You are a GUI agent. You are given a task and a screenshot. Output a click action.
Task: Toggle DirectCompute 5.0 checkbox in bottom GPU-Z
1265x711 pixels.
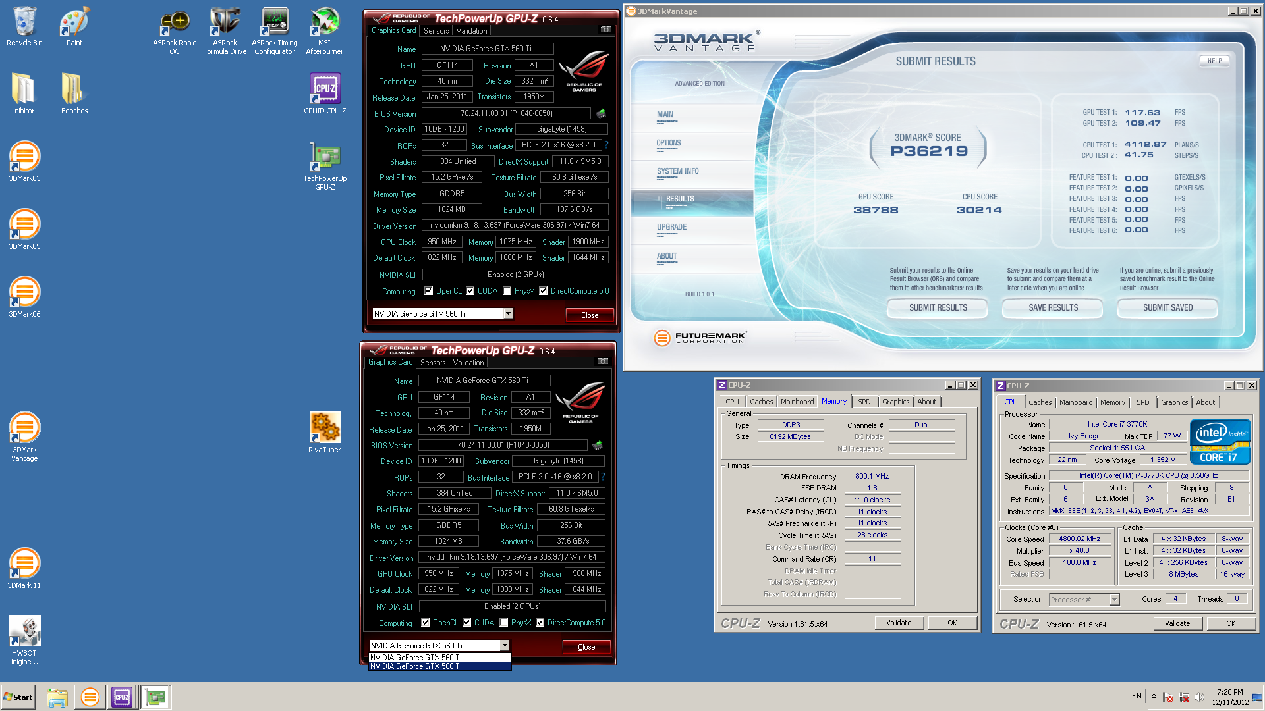point(540,623)
